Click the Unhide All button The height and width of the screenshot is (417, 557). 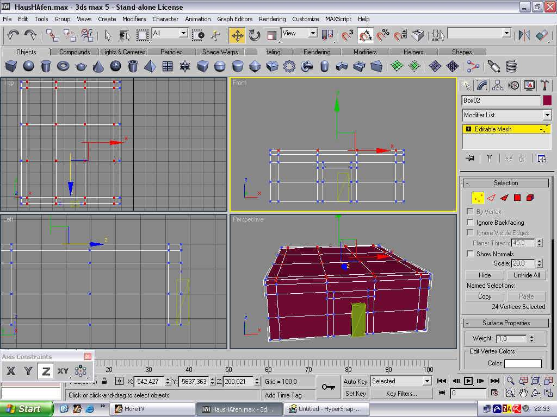(527, 275)
